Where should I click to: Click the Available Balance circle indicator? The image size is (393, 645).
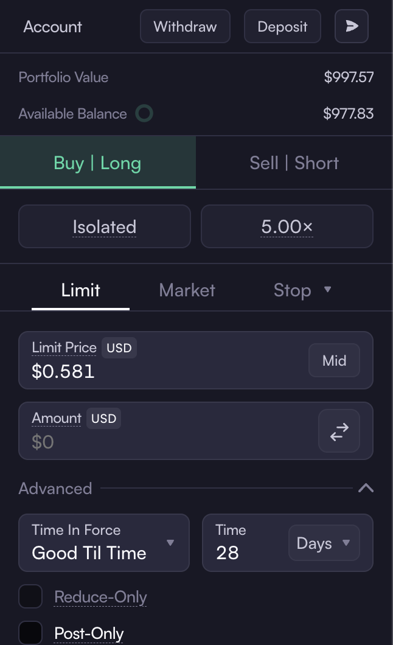144,114
